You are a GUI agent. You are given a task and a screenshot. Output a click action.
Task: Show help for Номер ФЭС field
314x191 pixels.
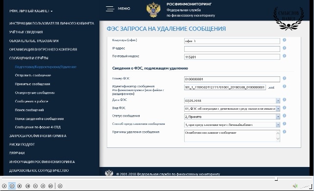pyautogui.click(x=284, y=78)
